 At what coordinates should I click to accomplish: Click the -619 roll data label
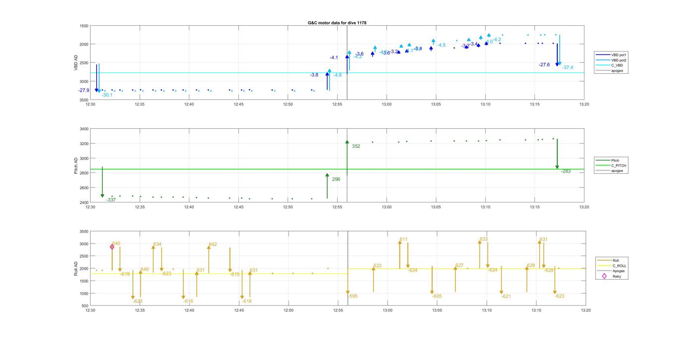[x=125, y=274]
